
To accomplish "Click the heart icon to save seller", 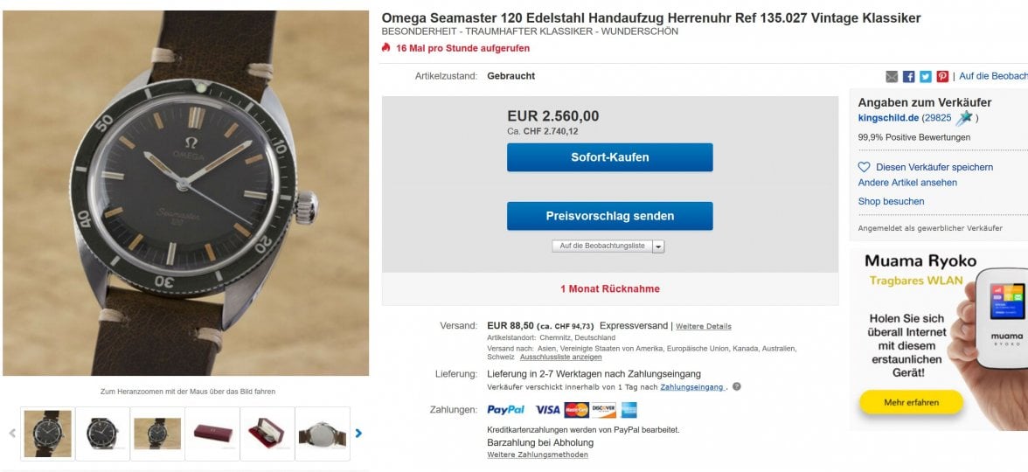I will click(x=864, y=167).
